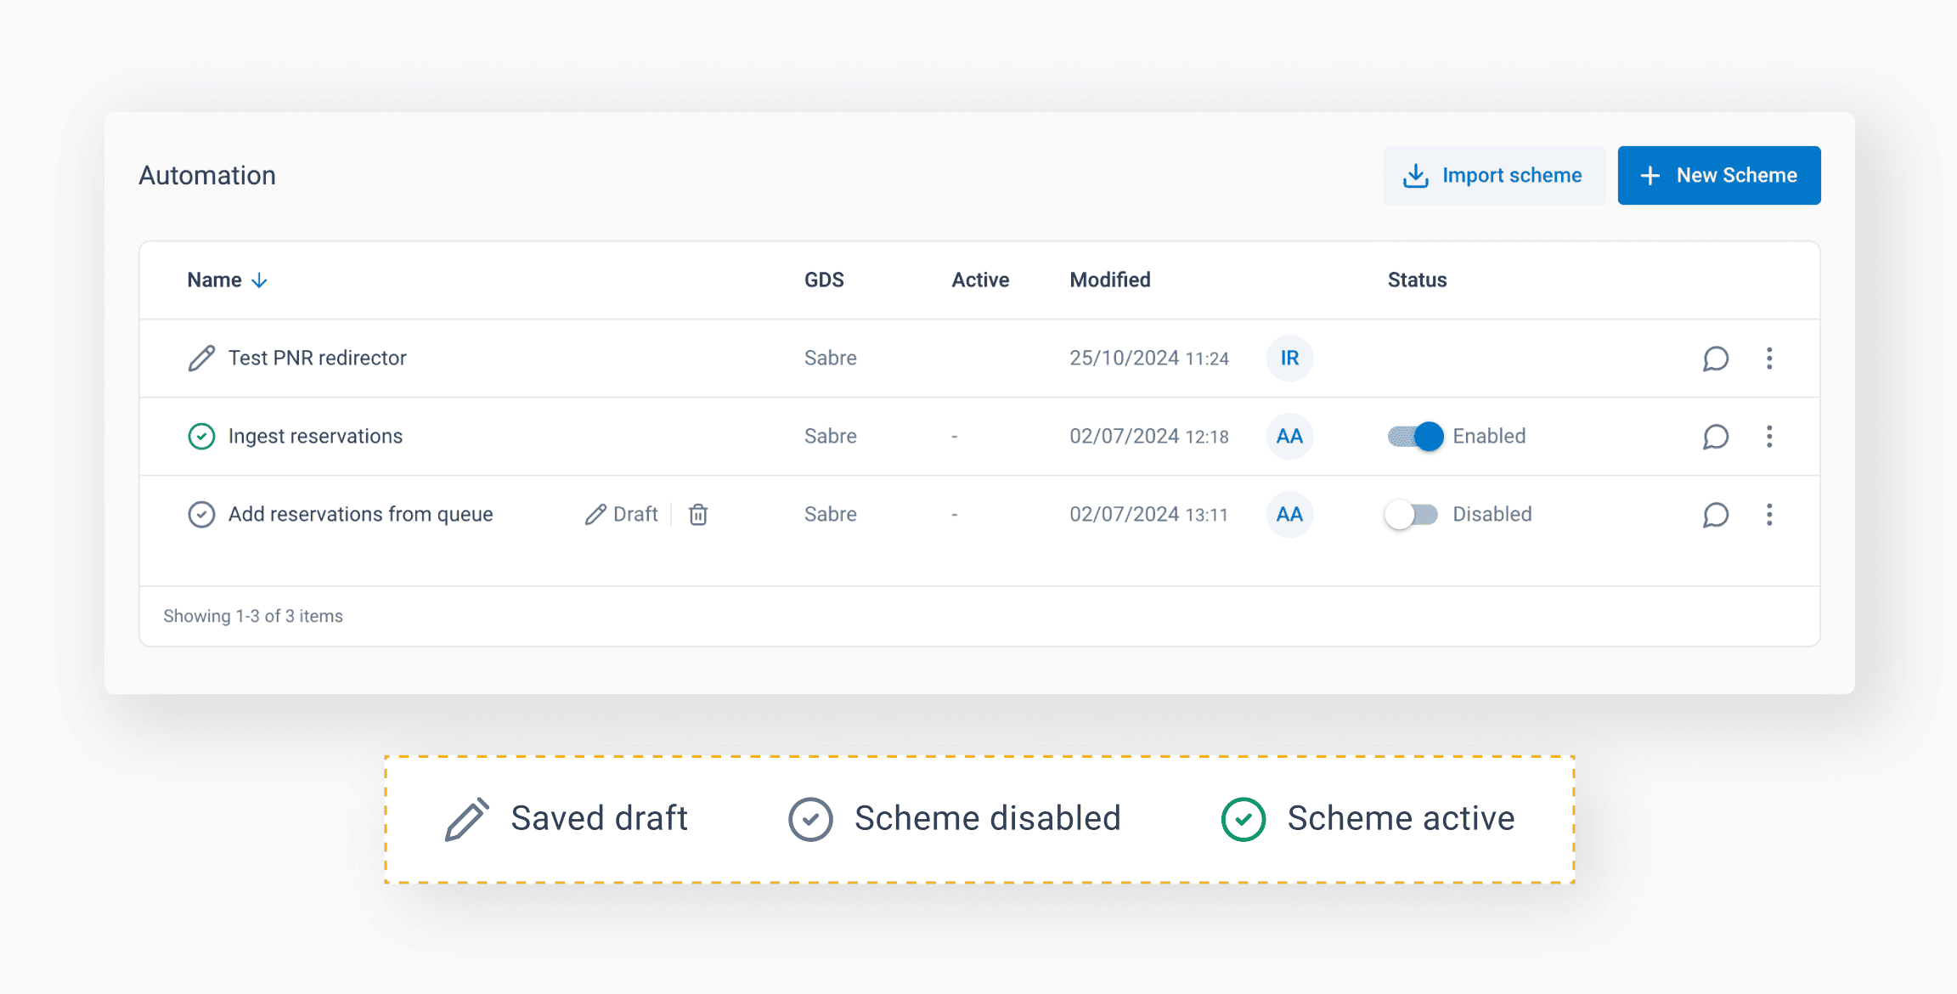Viewport: 1957px width, 994px height.
Task: Expand more options for Add reservations from queue
Action: coord(1769,515)
